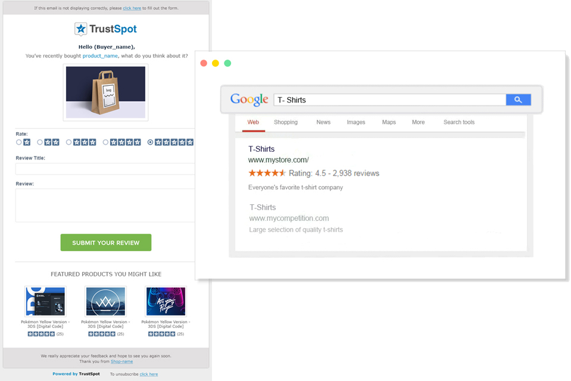Screen dimensions: 571x381
Task: Open the T-Shirts result for mystore.com
Action: pyautogui.click(x=261, y=149)
